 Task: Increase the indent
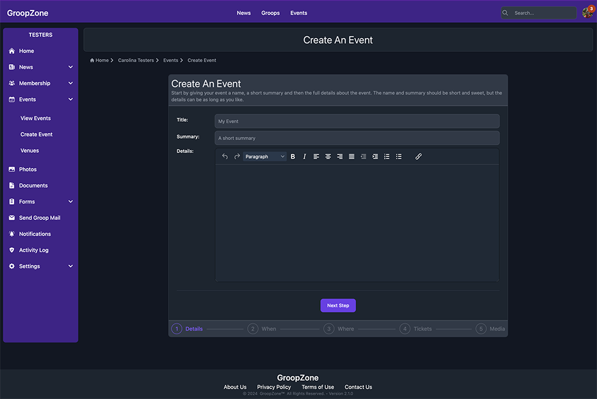(x=375, y=157)
